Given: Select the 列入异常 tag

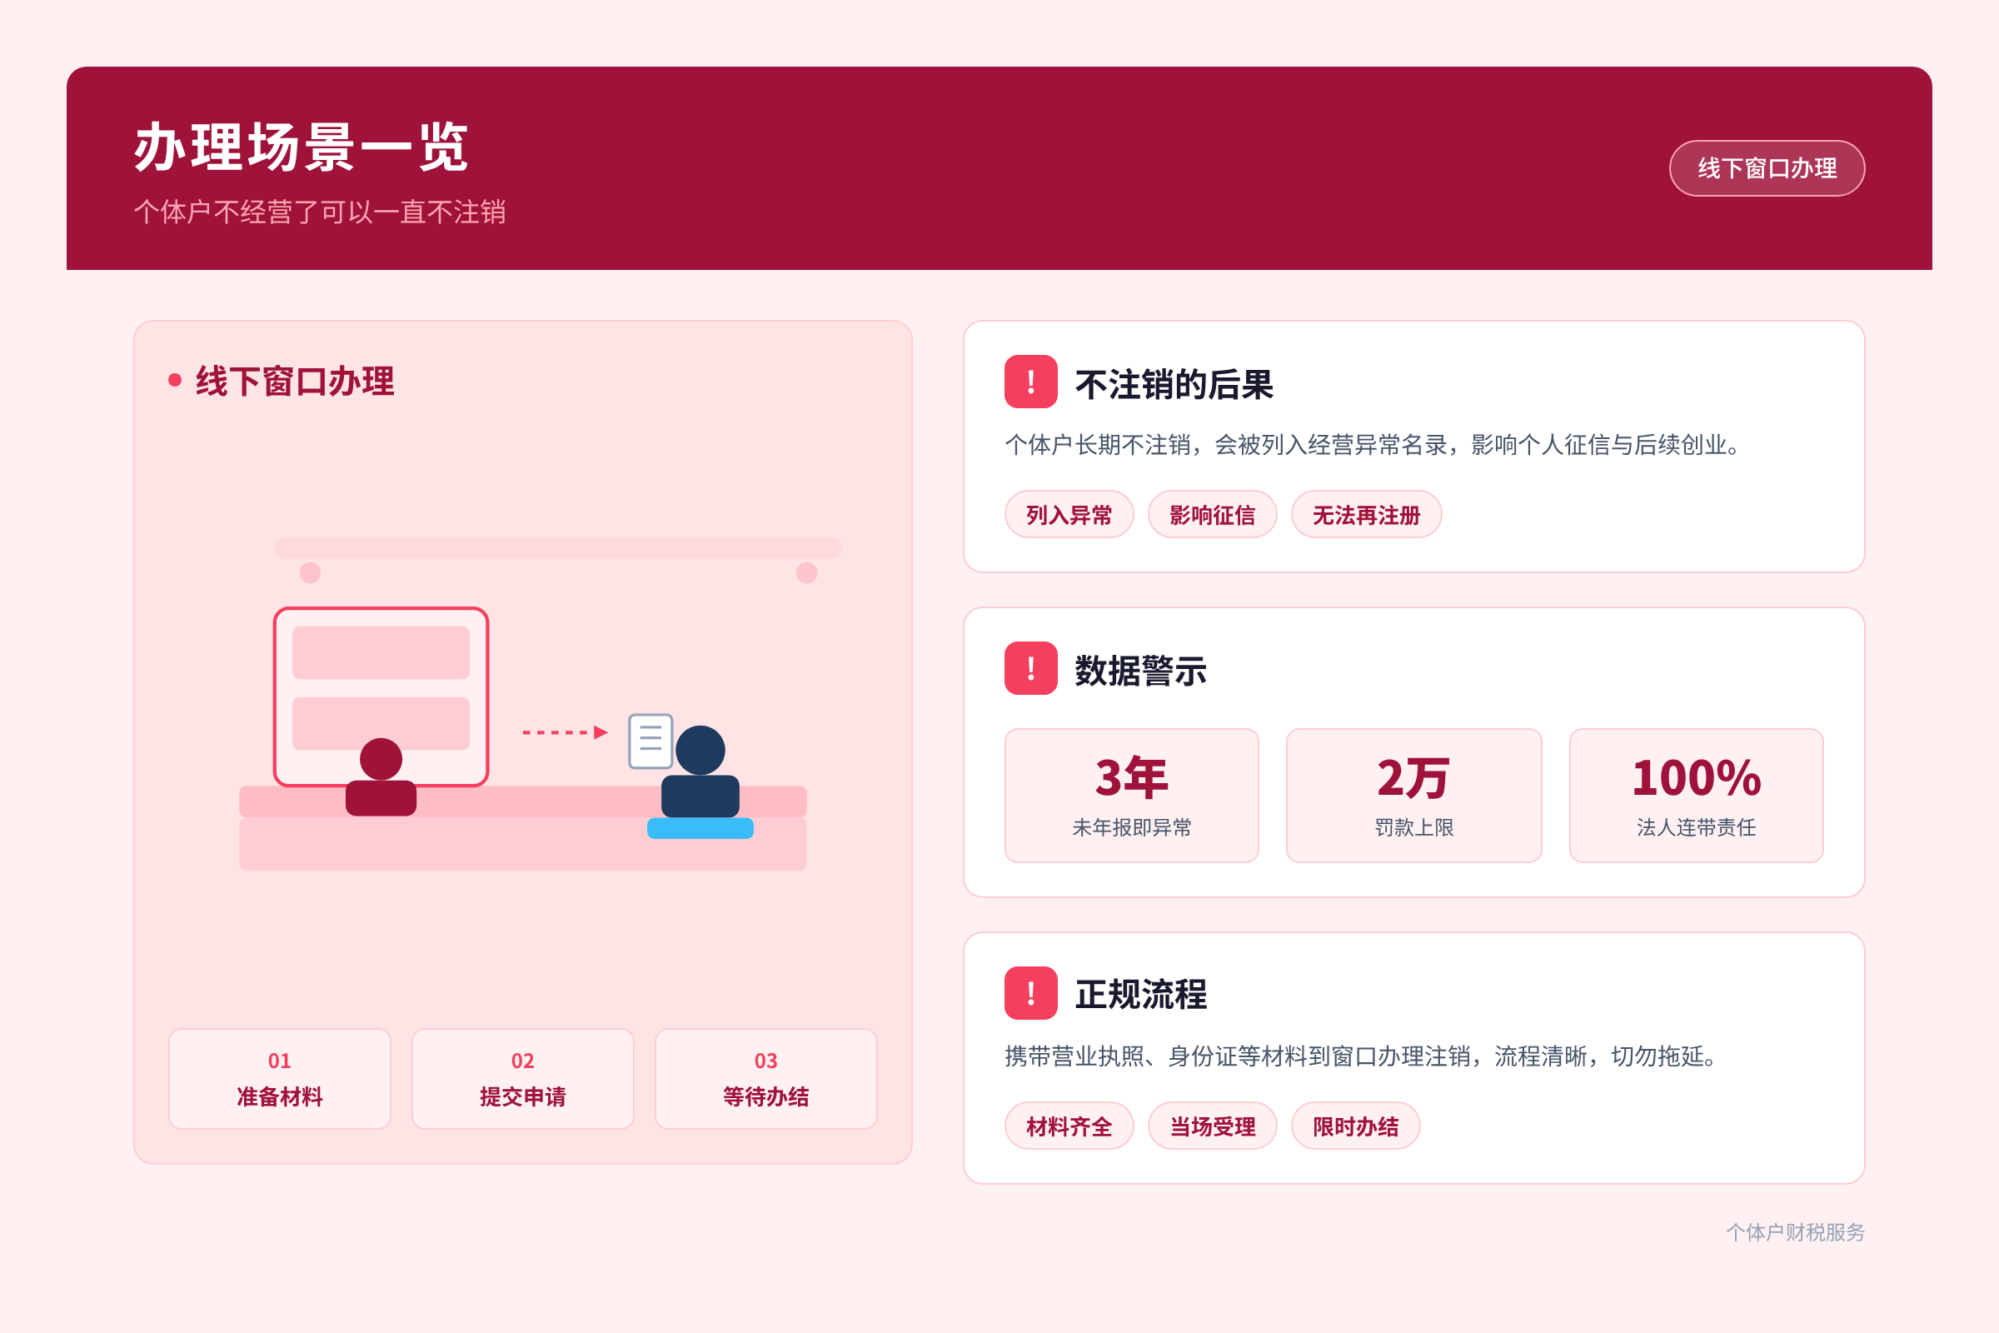Looking at the screenshot, I should (x=1069, y=514).
